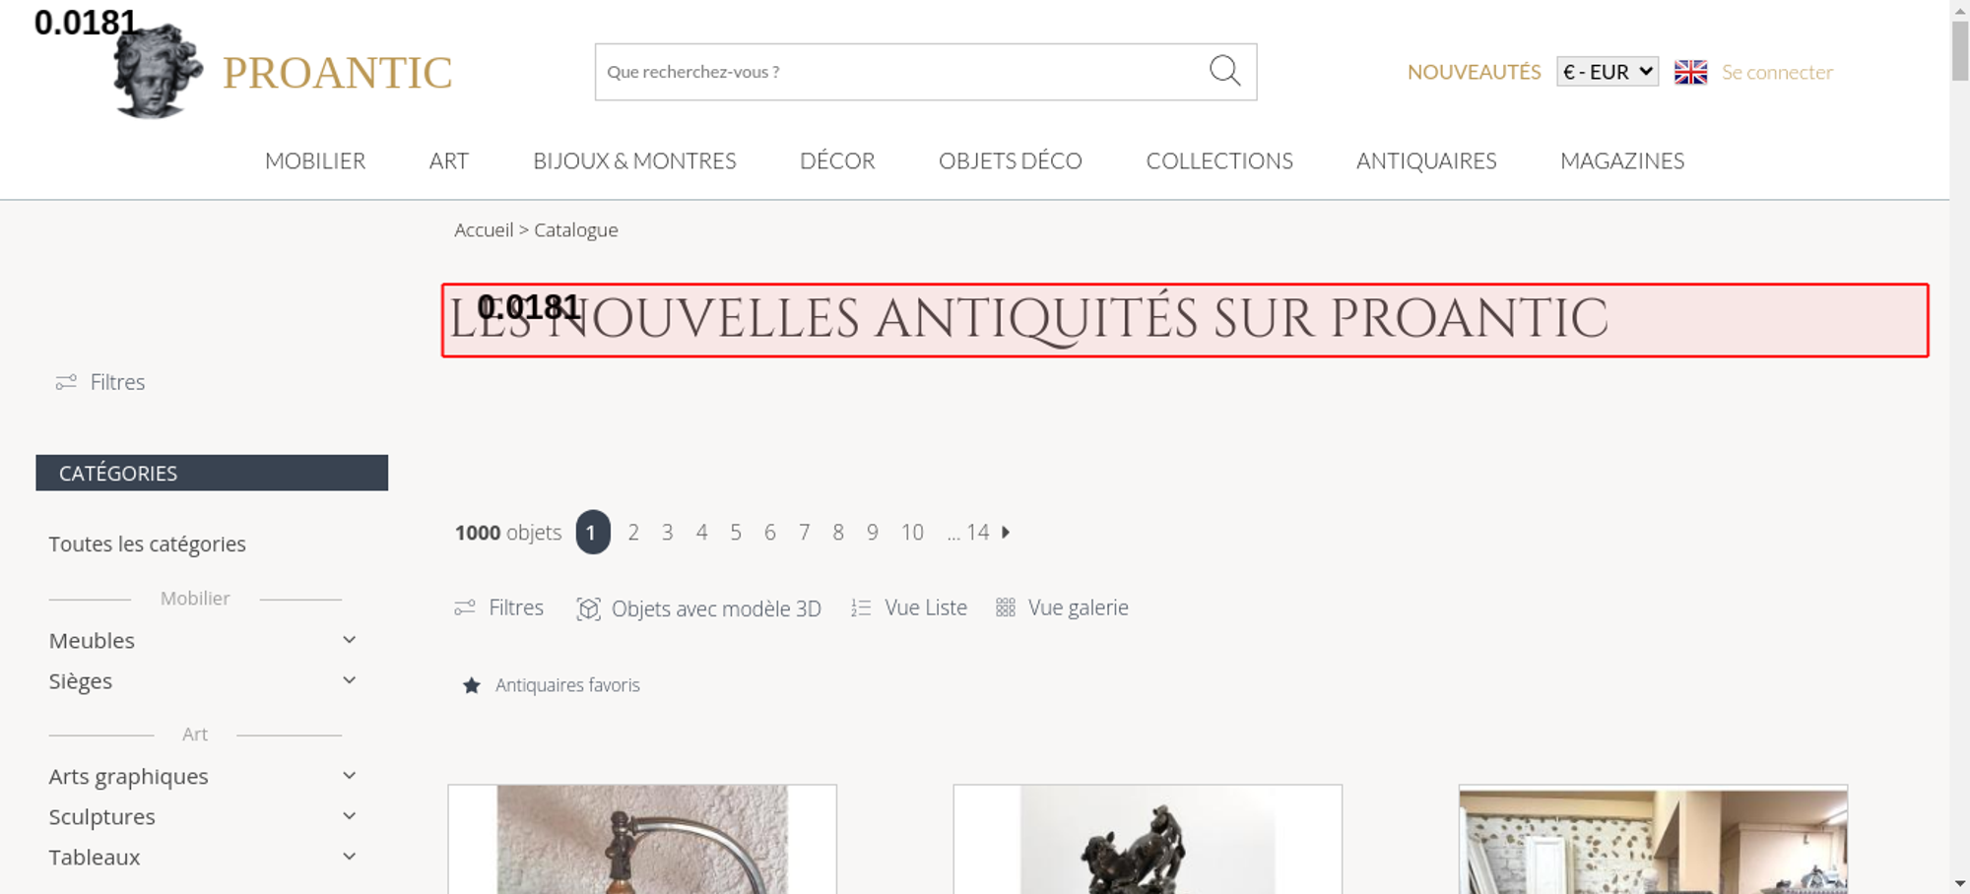
Task: Open the MOBILIER menu
Action: click(315, 160)
